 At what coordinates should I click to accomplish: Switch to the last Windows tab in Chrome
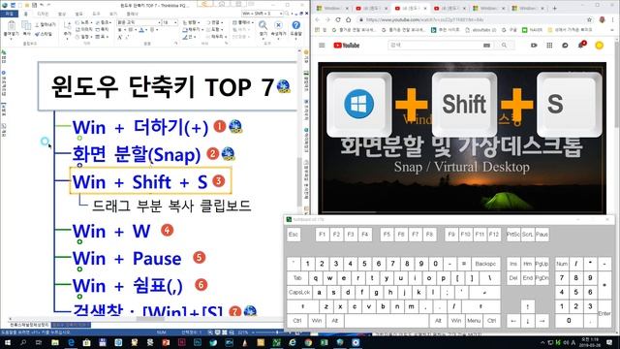pos(527,8)
